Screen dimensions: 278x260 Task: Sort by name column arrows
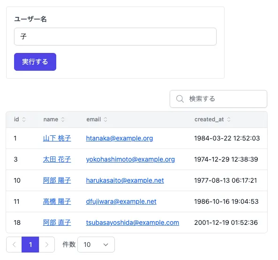(63, 119)
